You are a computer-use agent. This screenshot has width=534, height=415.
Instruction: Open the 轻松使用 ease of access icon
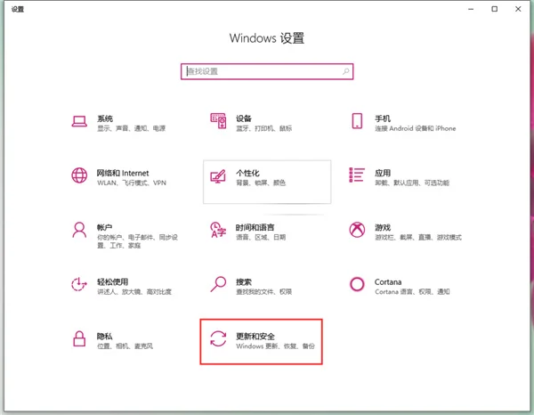click(79, 284)
